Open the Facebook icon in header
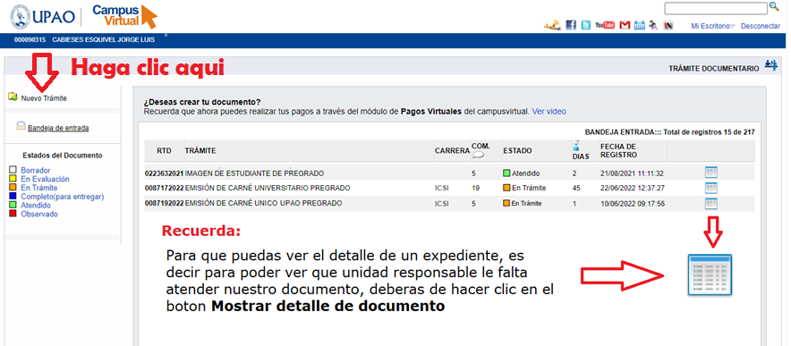The height and width of the screenshot is (346, 791). click(x=571, y=25)
